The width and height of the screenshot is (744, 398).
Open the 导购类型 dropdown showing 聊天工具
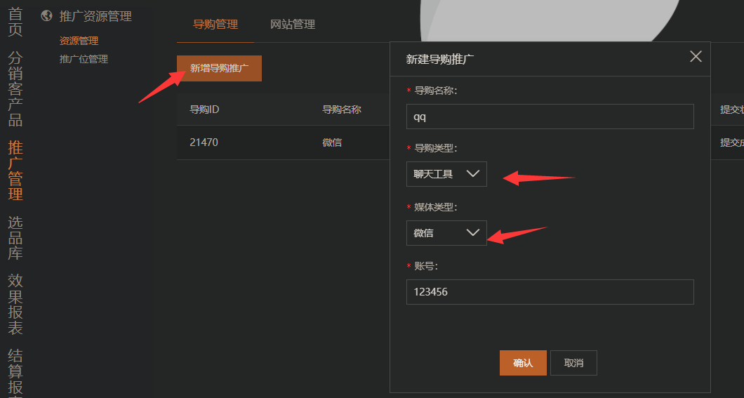point(446,174)
